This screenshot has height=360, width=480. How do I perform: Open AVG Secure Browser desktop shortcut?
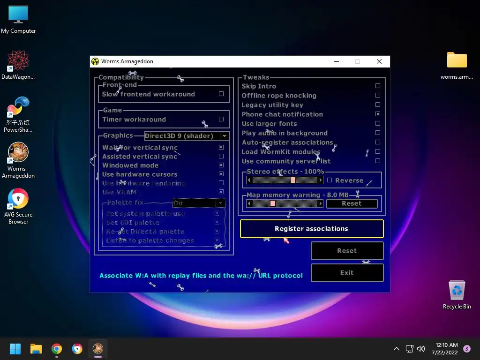click(x=18, y=206)
